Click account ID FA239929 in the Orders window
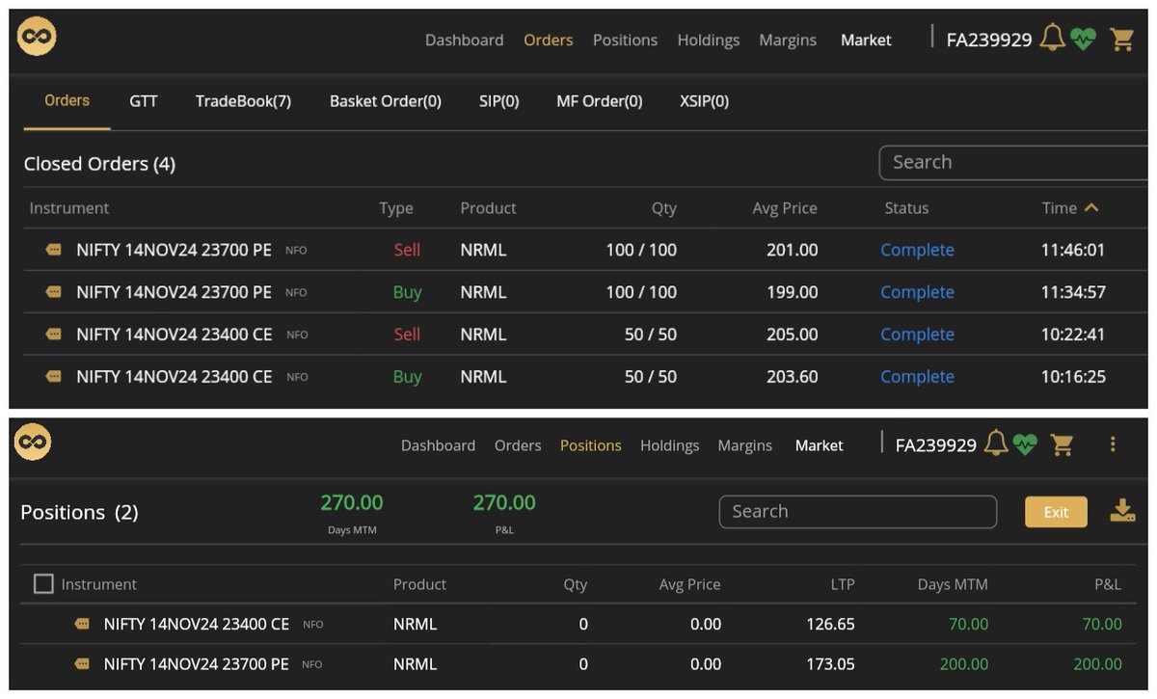This screenshot has height=699, width=1157. click(x=989, y=40)
